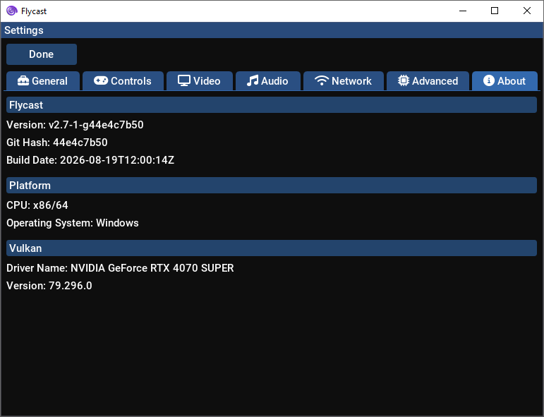Click the Git Hash 44e4c7b50 line
Image resolution: width=544 pixels, height=417 pixels.
[57, 143]
